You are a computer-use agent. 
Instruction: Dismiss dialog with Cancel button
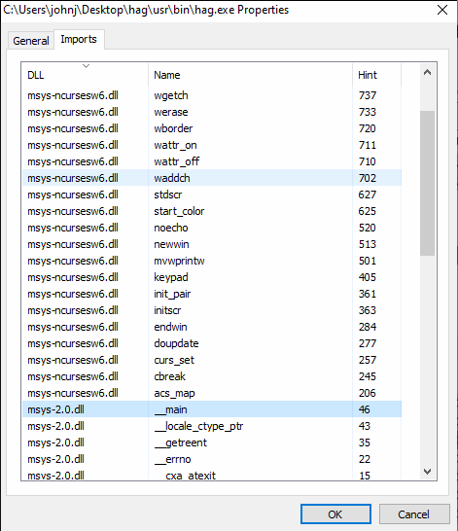(x=414, y=514)
